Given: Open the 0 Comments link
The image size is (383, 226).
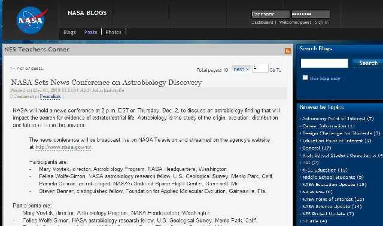Looking at the screenshot, I should [x=23, y=96].
